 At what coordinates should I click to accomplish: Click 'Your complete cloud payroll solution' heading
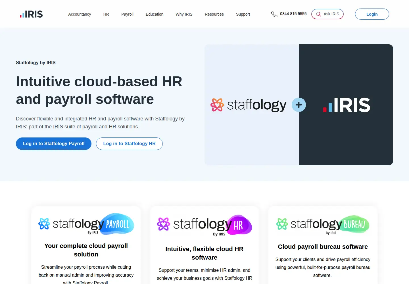tap(86, 250)
